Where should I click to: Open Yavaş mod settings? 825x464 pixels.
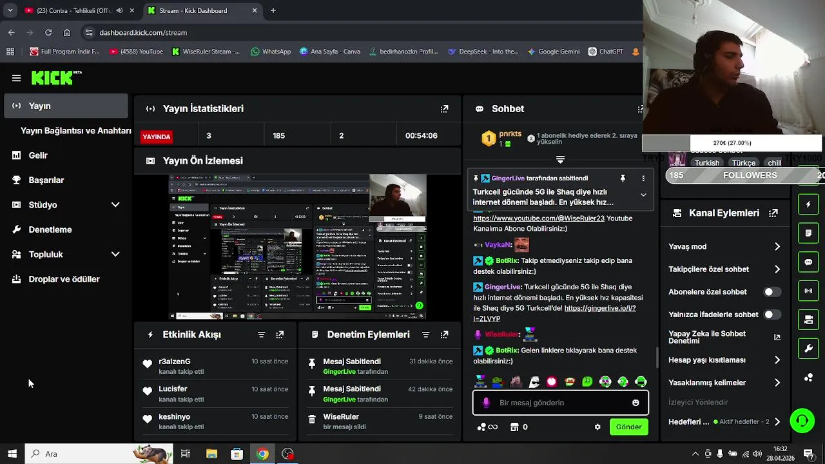[725, 247]
